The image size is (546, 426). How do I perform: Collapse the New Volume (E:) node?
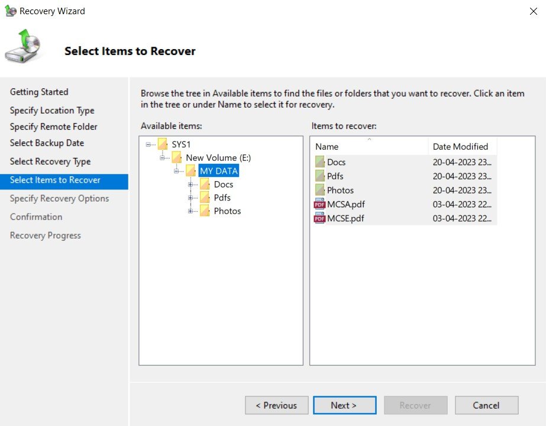coord(162,158)
